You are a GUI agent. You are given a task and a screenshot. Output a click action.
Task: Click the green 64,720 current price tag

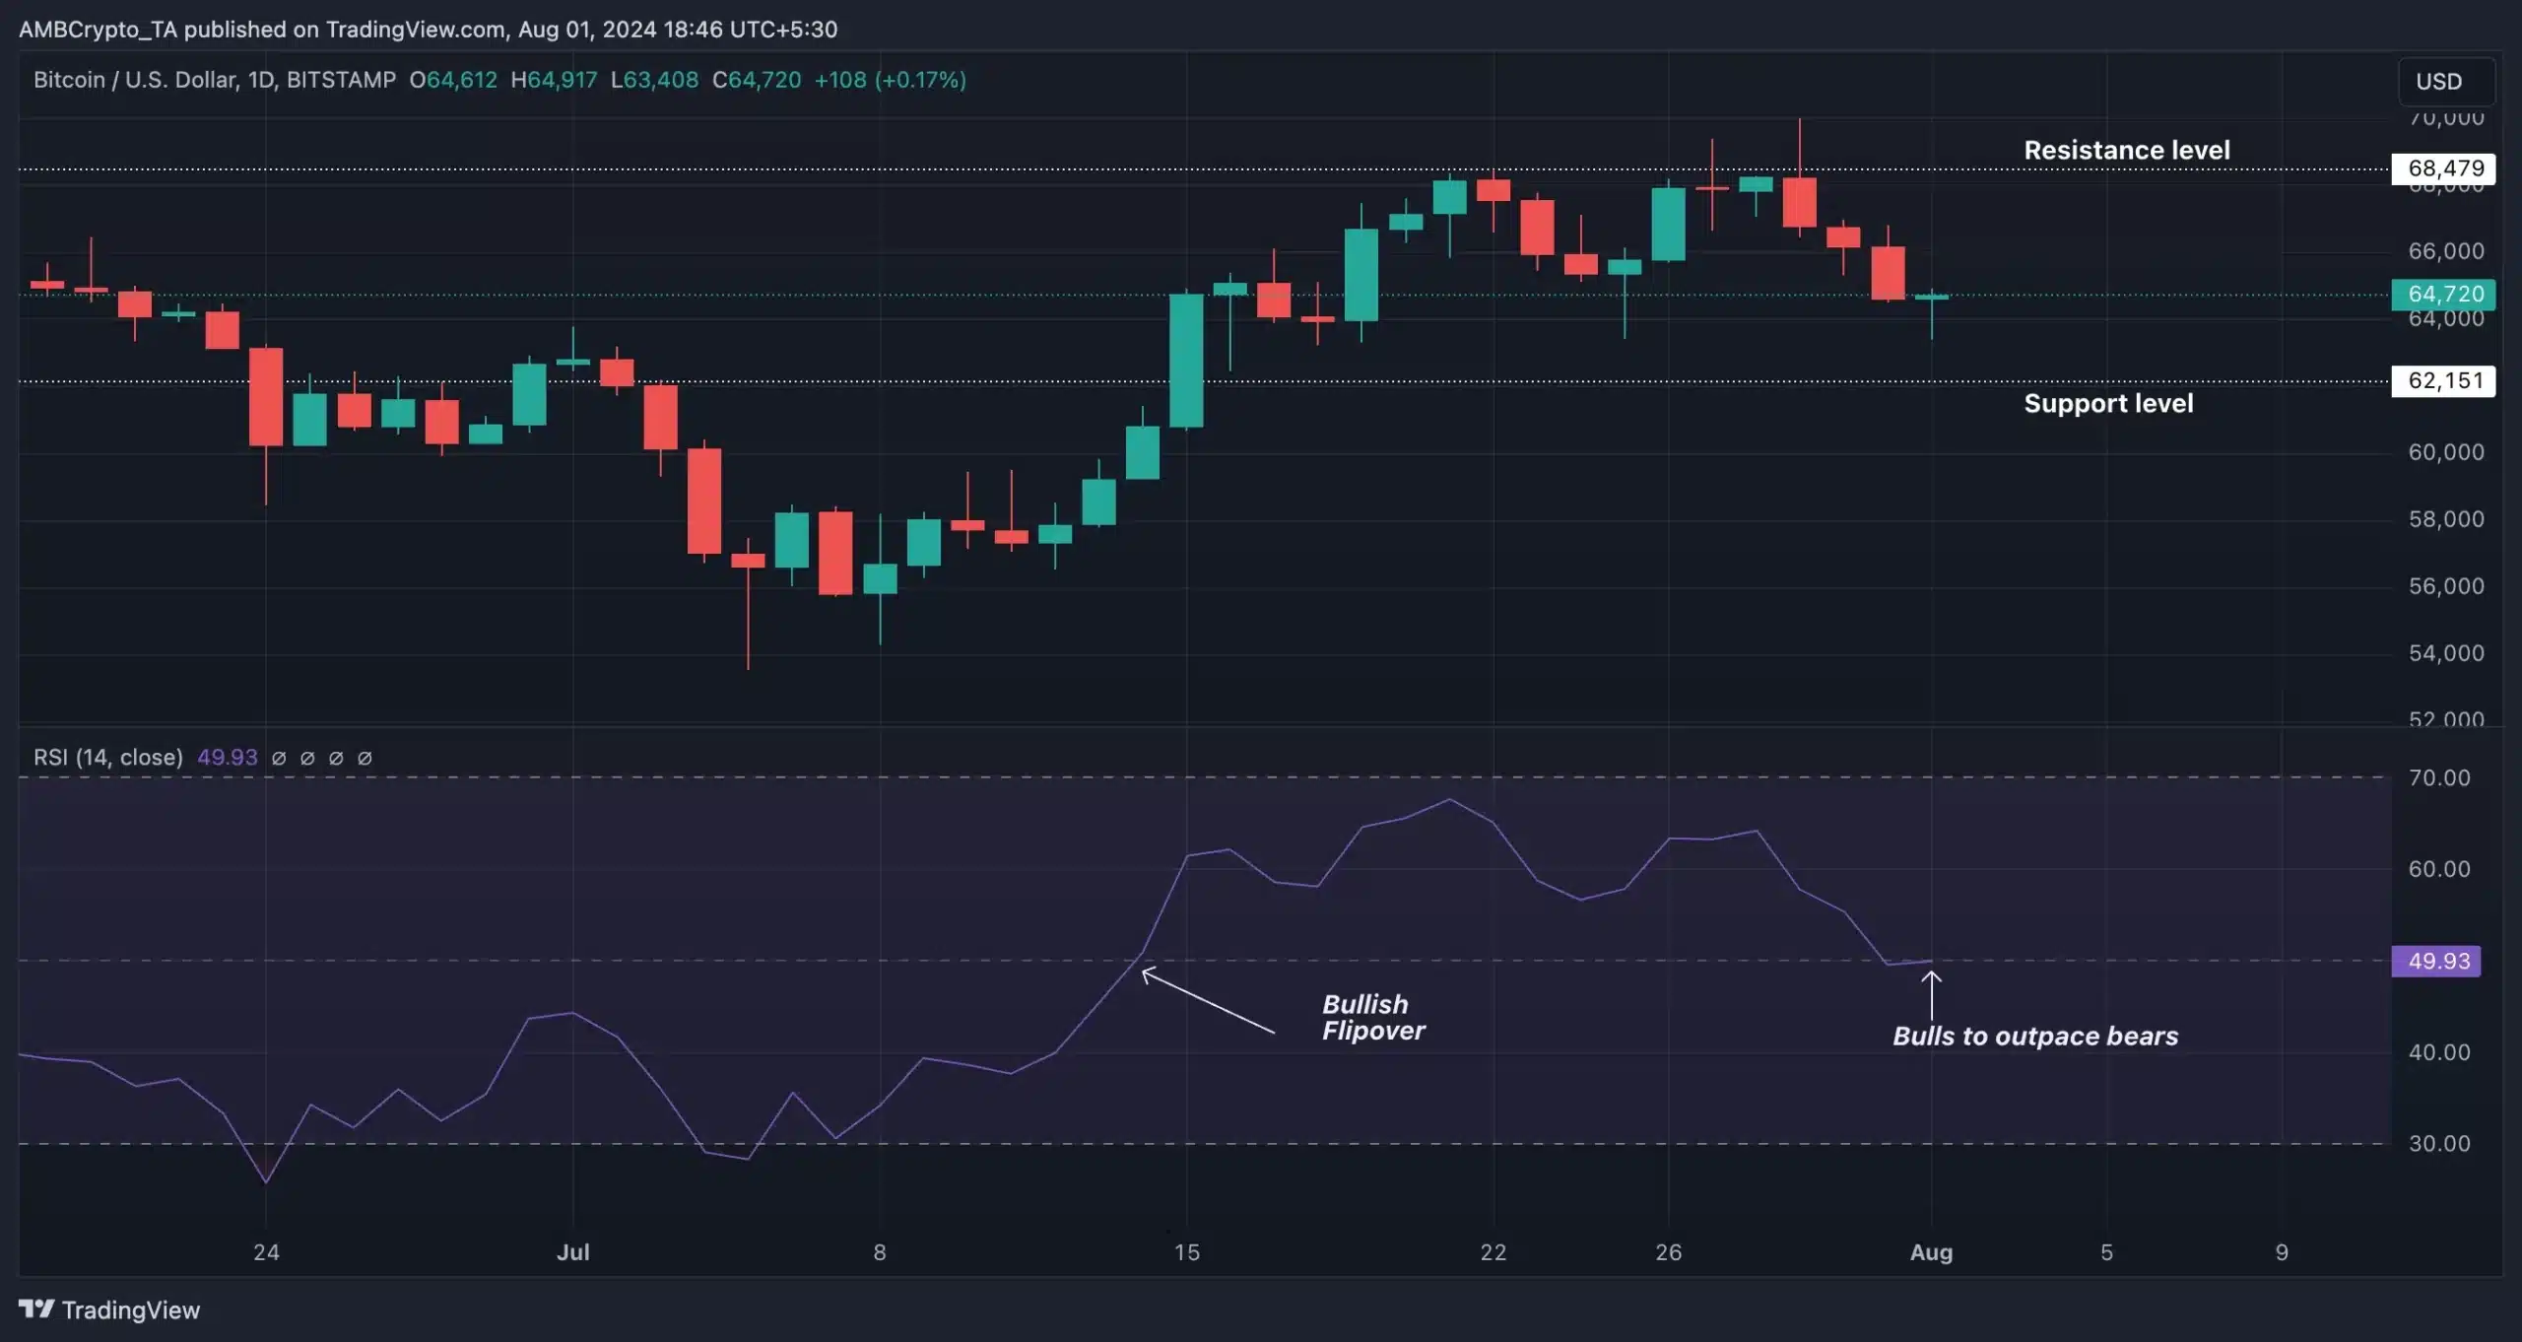(x=2443, y=294)
